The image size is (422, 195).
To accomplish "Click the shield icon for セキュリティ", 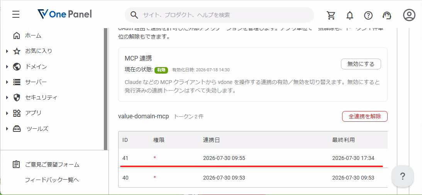I will (17, 97).
